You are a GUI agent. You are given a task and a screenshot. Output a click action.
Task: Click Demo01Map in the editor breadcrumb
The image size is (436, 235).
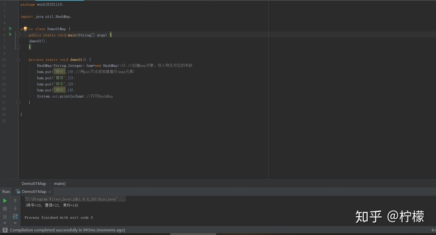(x=34, y=184)
